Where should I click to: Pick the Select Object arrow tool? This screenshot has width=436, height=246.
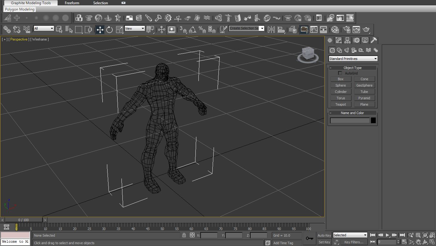(59, 29)
